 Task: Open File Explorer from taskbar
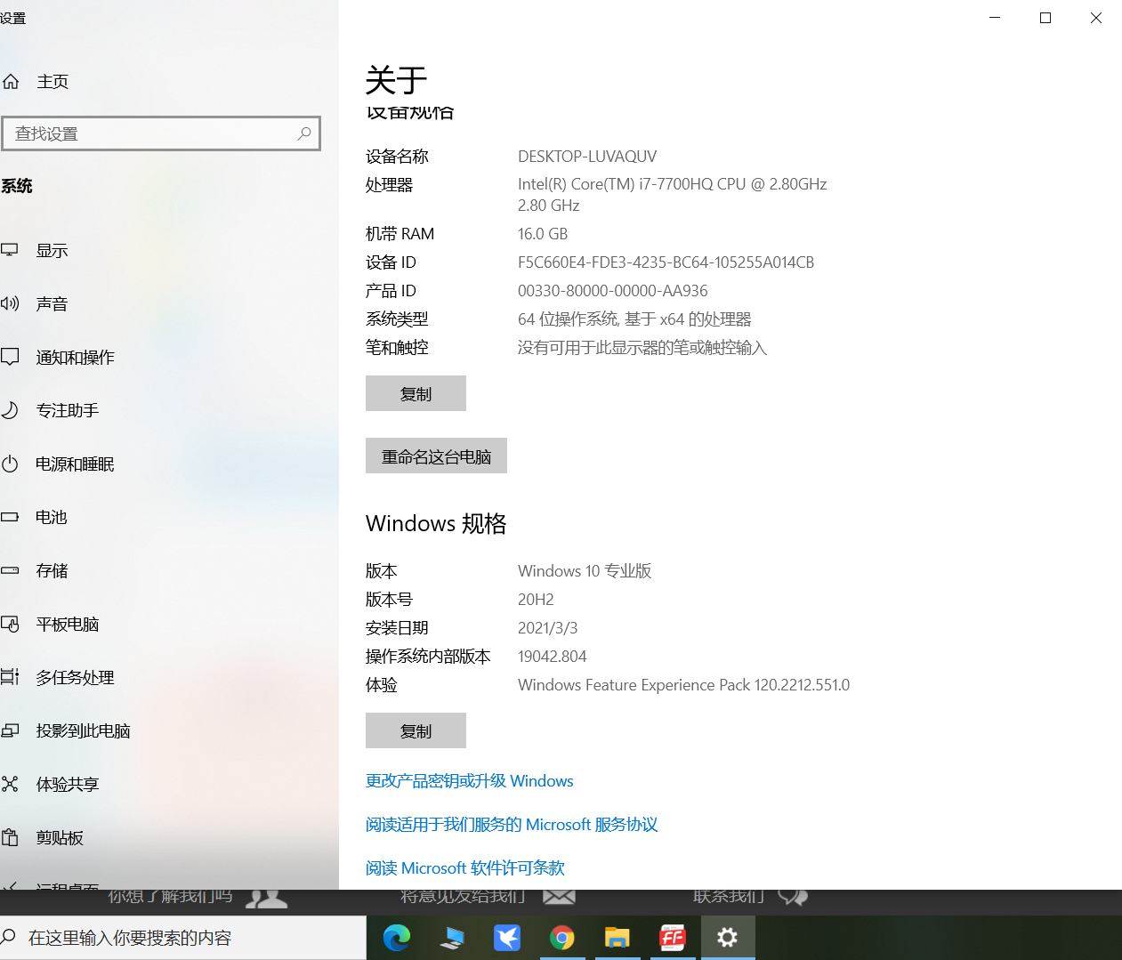click(x=618, y=938)
